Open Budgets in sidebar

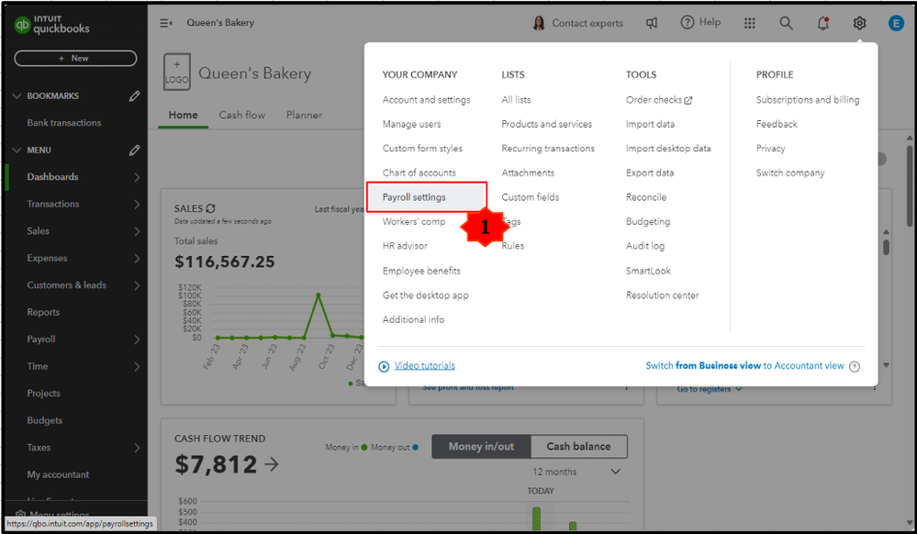[44, 420]
